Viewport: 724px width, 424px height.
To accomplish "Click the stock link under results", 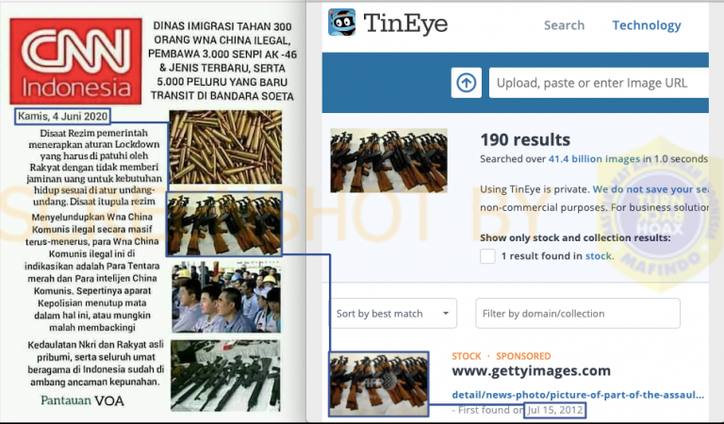I will [599, 256].
